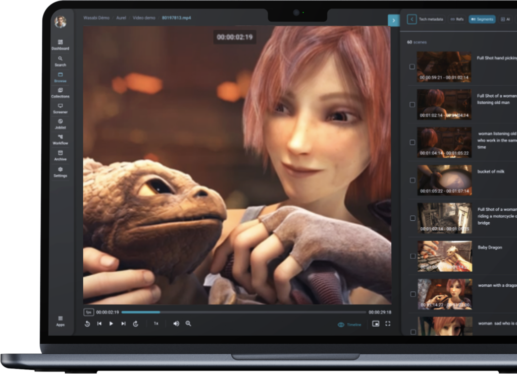
Task: Check the 'woman with a dragon' checkbox
Action: [413, 294]
